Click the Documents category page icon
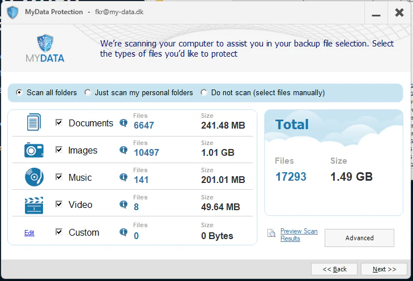Viewport: 413px width, 281px height. click(x=34, y=122)
